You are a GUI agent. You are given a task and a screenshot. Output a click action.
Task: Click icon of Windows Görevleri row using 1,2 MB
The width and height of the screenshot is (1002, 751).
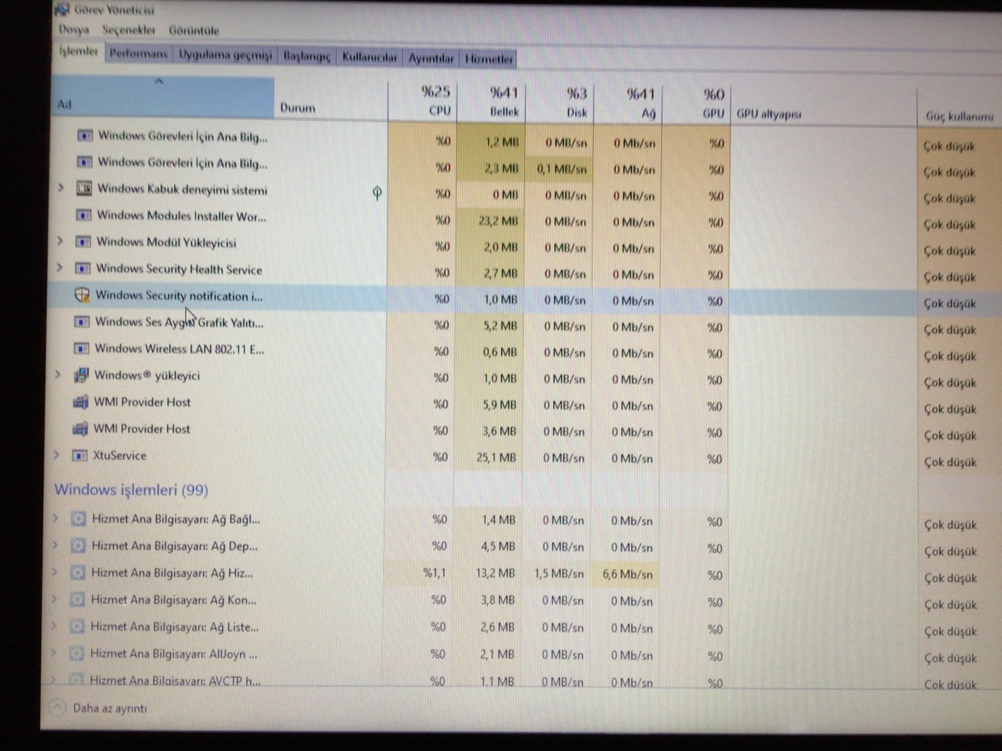85,136
